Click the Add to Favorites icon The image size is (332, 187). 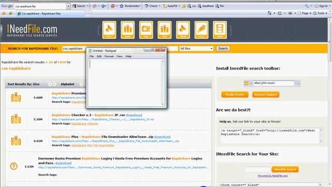coord(10,14)
